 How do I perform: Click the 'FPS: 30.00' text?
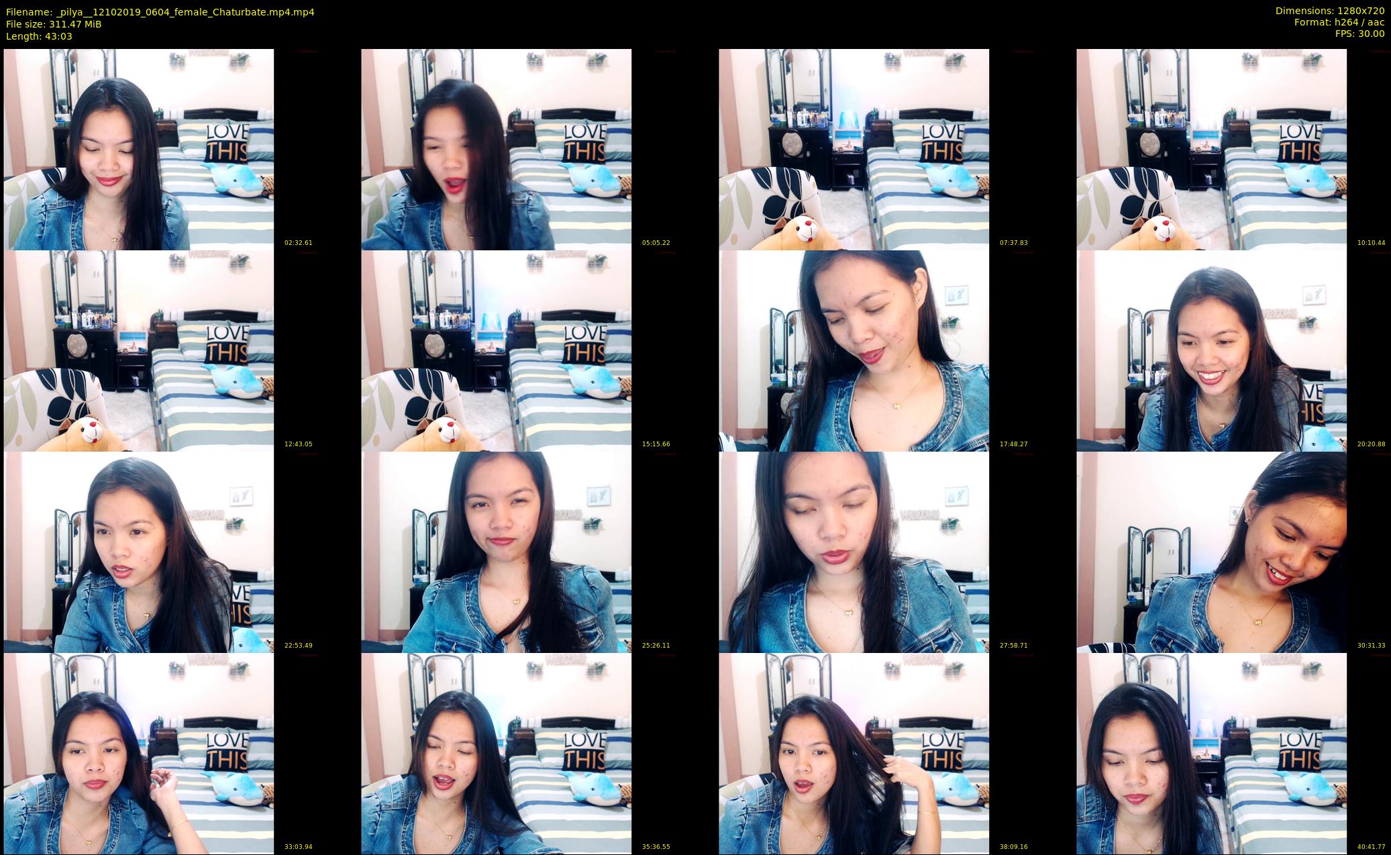(x=1359, y=34)
